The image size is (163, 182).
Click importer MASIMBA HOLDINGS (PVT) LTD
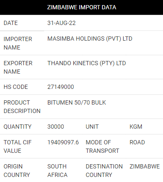tap(90, 39)
